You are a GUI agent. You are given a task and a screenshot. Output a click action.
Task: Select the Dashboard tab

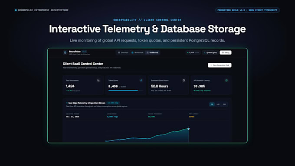pyautogui.click(x=152, y=52)
